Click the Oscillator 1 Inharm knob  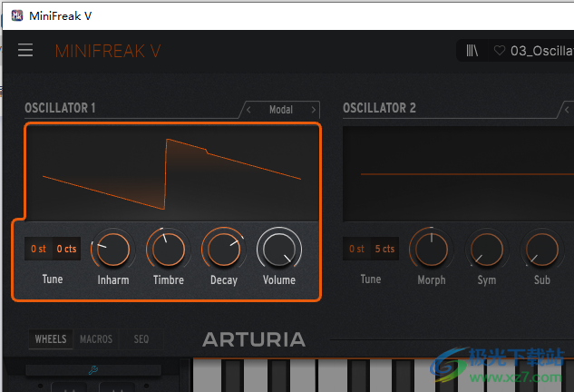[x=113, y=250]
